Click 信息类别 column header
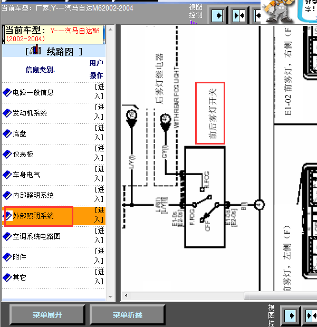The width and height of the screenshot is (317, 327). [x=40, y=70]
